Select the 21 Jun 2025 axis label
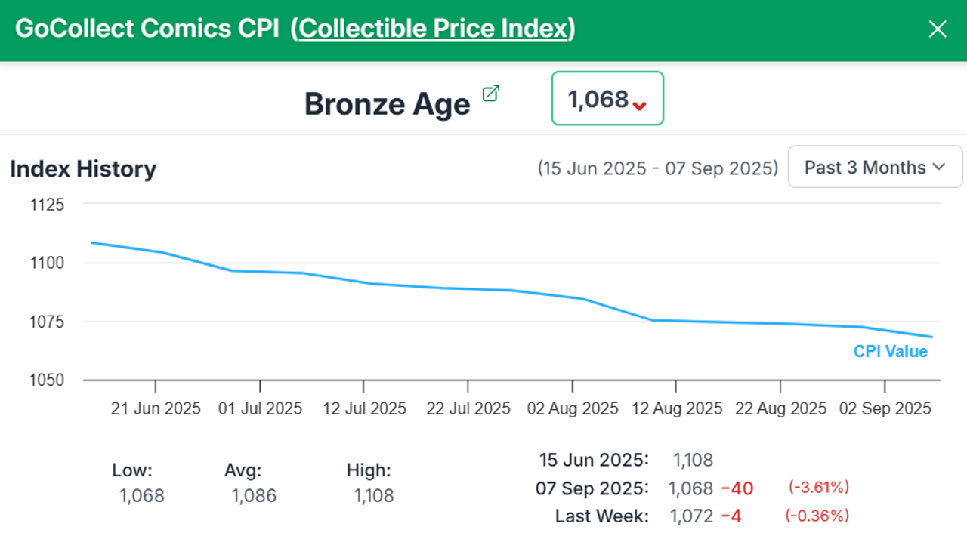The height and width of the screenshot is (533, 967). click(x=156, y=408)
